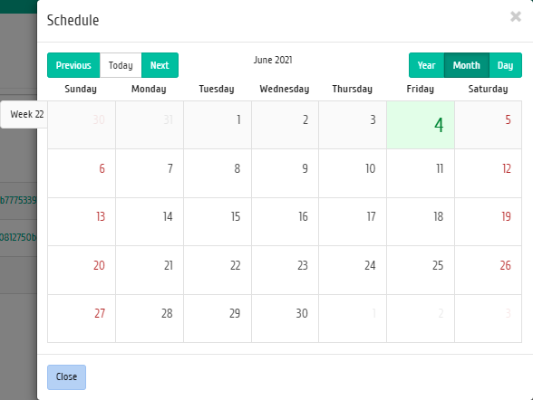Select the highlighted day June 4

[421, 125]
